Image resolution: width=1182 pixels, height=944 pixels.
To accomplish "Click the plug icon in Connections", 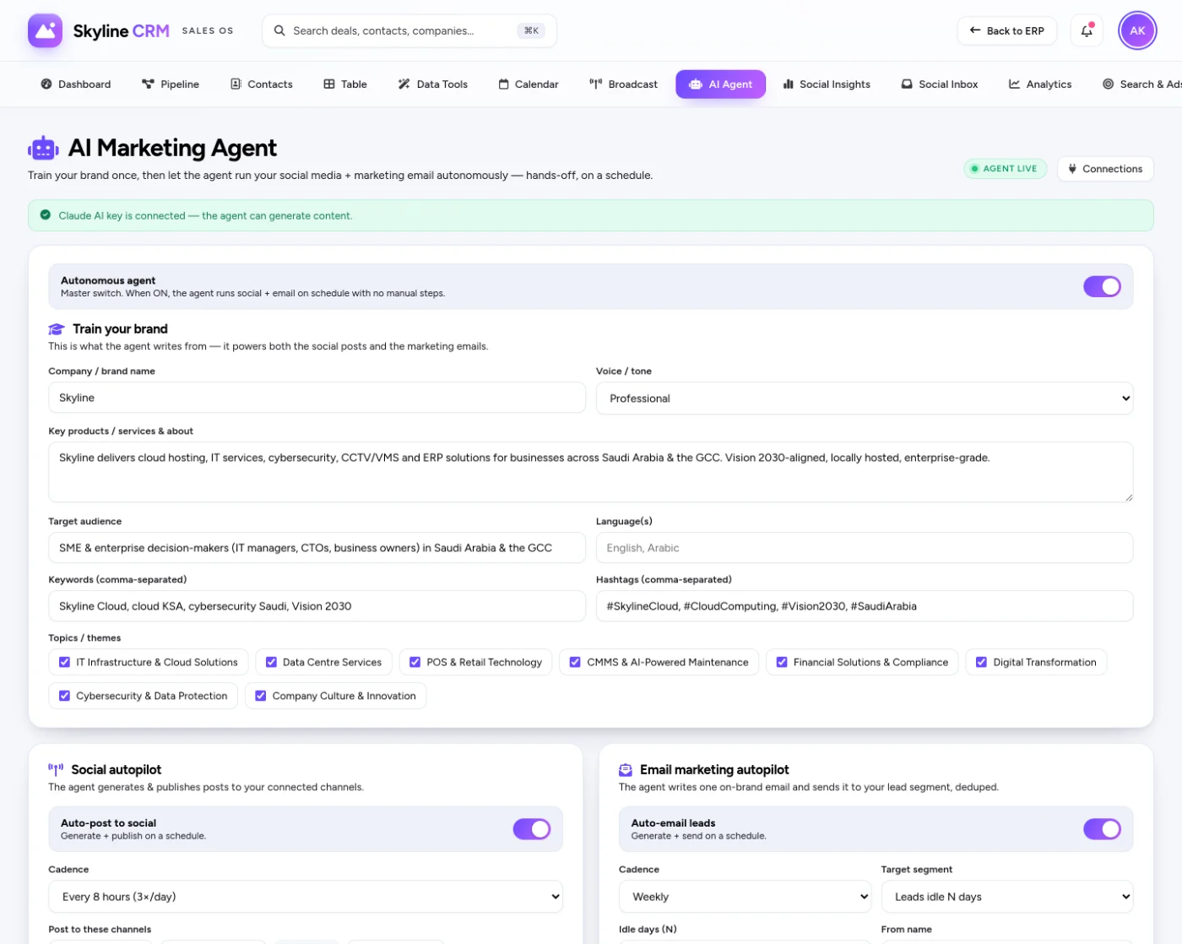I will tap(1072, 169).
